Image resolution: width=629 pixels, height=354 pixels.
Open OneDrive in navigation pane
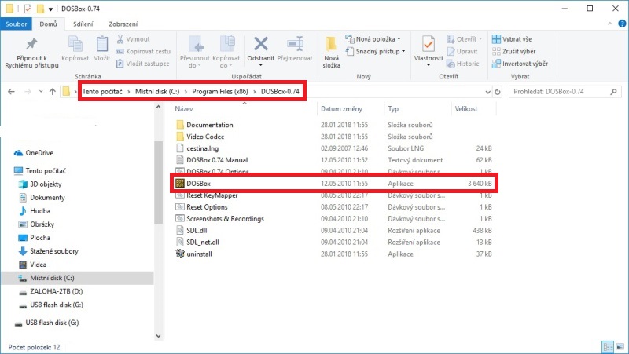pos(39,153)
